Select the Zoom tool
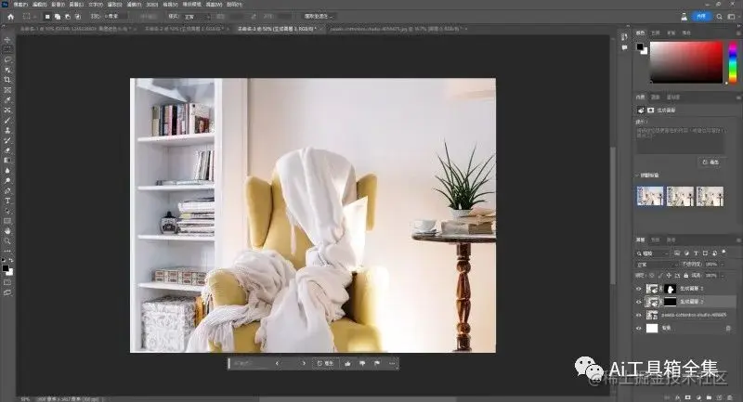 pyautogui.click(x=7, y=241)
